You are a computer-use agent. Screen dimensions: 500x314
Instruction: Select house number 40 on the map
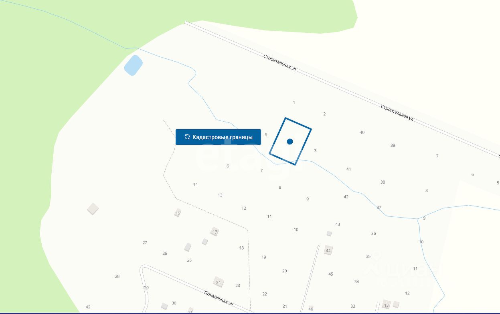tap(362, 132)
